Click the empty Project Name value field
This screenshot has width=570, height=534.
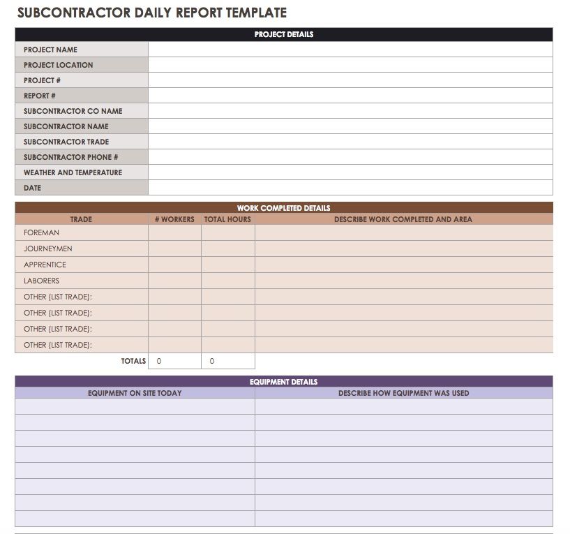pyautogui.click(x=350, y=50)
